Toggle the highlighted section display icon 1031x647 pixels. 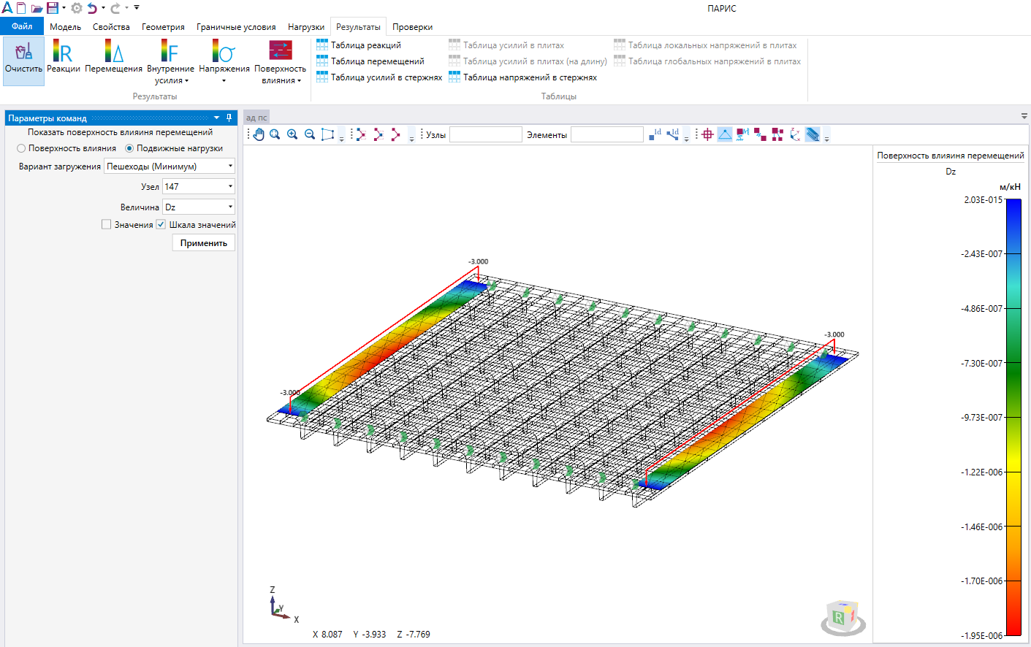[813, 134]
